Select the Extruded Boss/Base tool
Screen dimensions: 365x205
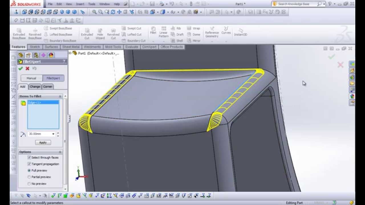[19, 34]
